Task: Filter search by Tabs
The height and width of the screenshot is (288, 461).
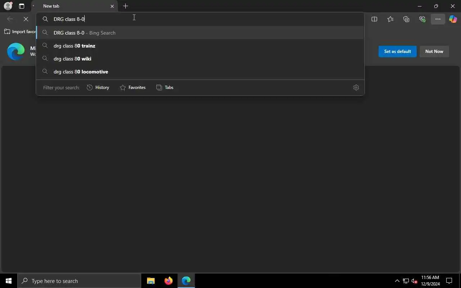Action: click(x=165, y=87)
